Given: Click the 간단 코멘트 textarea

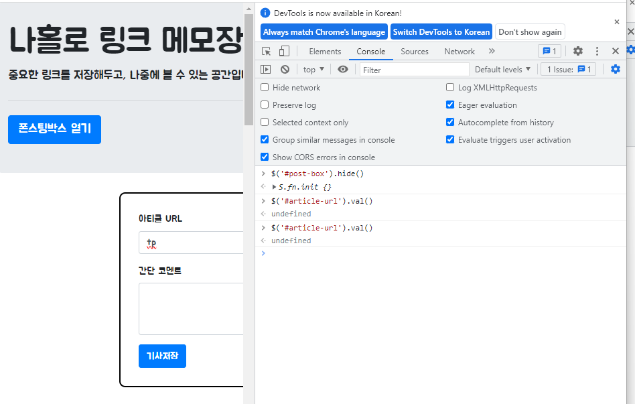Looking at the screenshot, I should (191, 309).
